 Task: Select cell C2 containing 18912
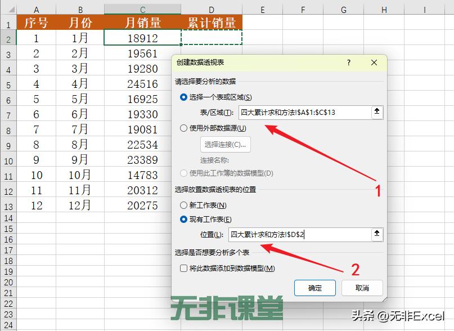tap(142, 37)
